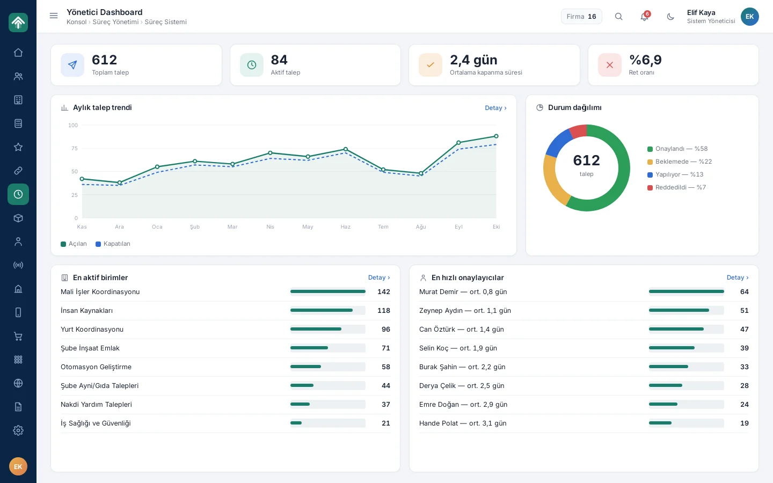
Task: Toggle Açılan series in chart legend
Action: (x=74, y=244)
